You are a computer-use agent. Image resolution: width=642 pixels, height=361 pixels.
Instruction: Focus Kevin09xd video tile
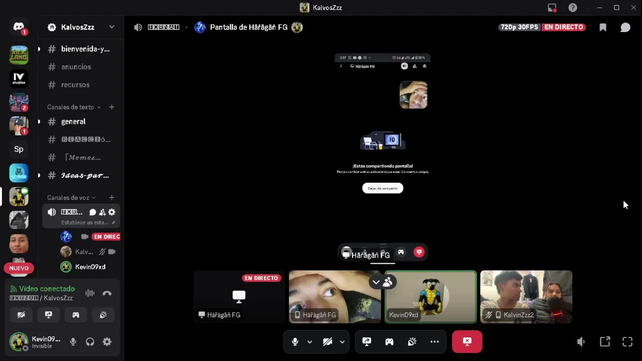point(430,297)
